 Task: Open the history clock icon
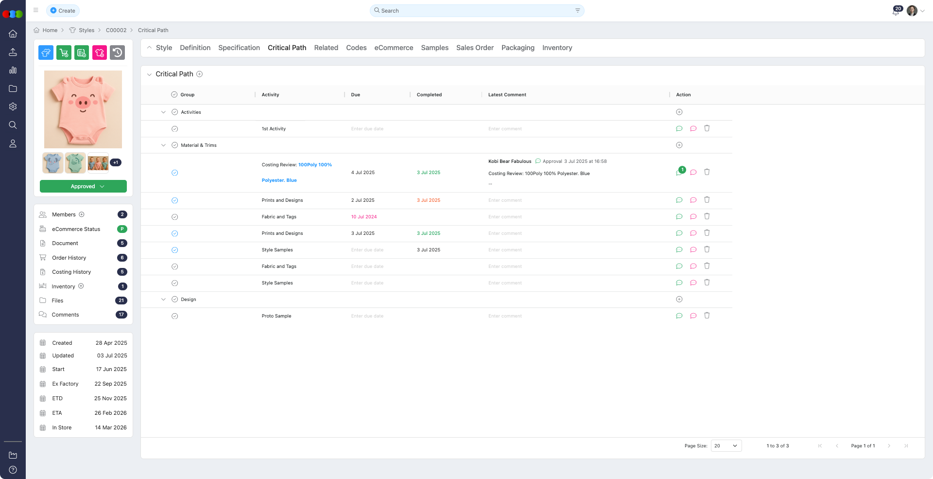[117, 53]
